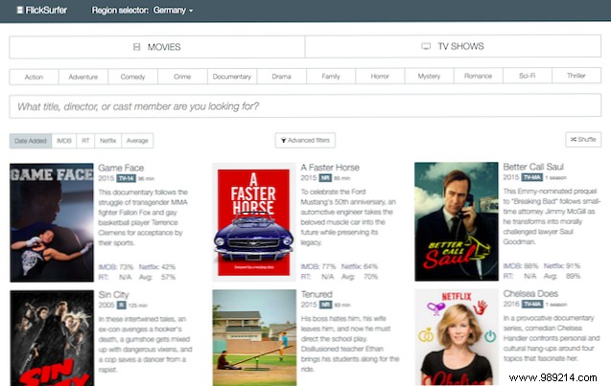The image size is (611, 386).
Task: Expand the Advanced filters panel
Action: tap(305, 140)
